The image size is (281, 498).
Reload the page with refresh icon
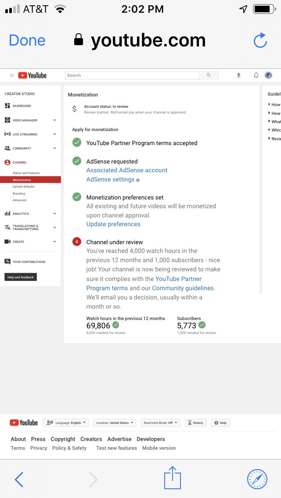tap(260, 40)
